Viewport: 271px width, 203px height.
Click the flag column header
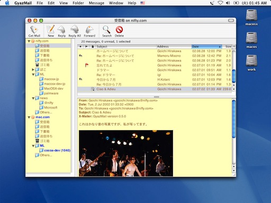[86, 47]
